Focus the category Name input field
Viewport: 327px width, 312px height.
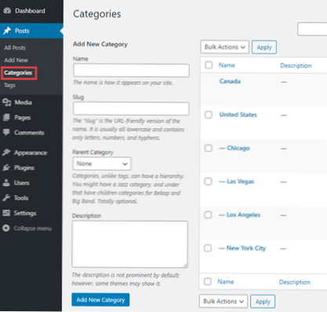pyautogui.click(x=131, y=71)
